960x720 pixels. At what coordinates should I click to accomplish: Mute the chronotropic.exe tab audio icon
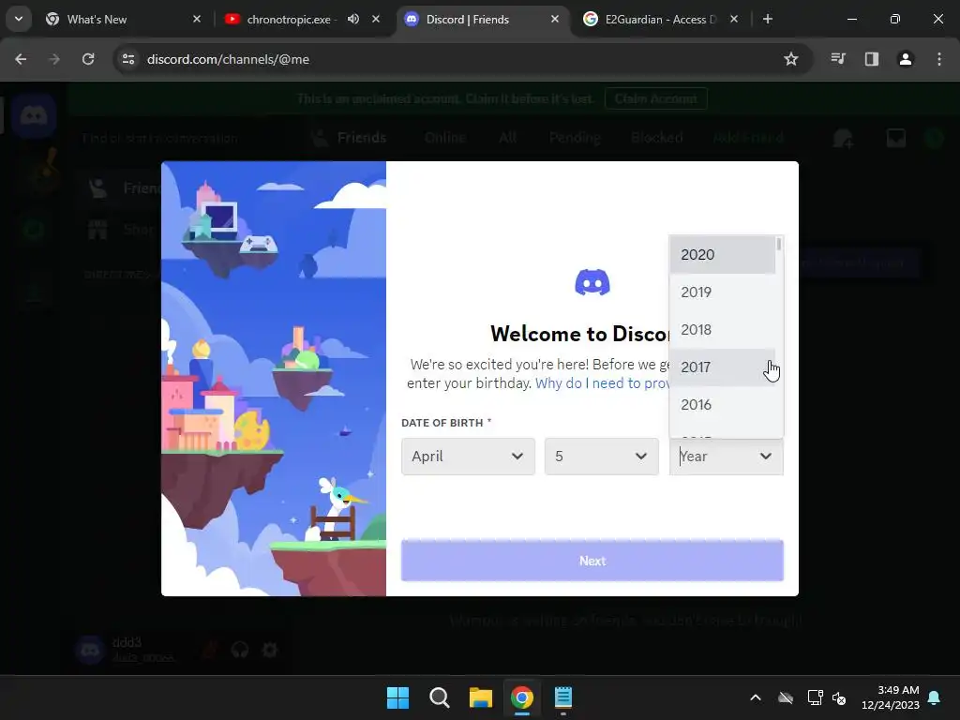pos(353,19)
